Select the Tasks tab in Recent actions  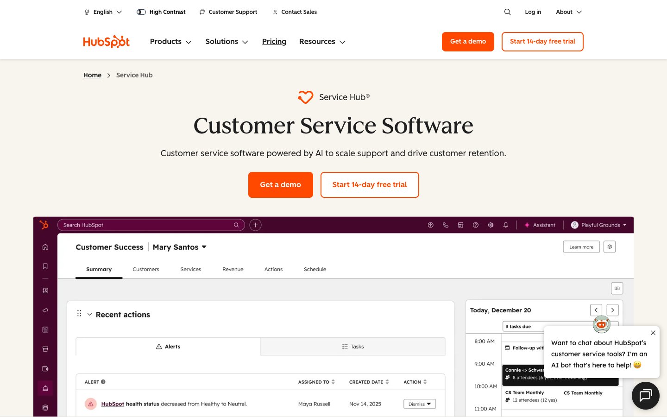click(x=353, y=347)
